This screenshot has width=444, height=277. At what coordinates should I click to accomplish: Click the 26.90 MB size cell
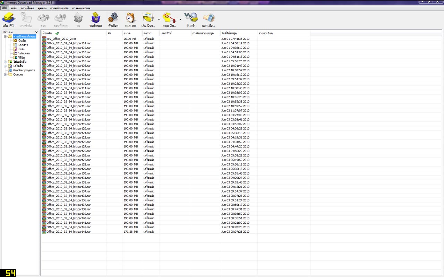click(x=130, y=39)
